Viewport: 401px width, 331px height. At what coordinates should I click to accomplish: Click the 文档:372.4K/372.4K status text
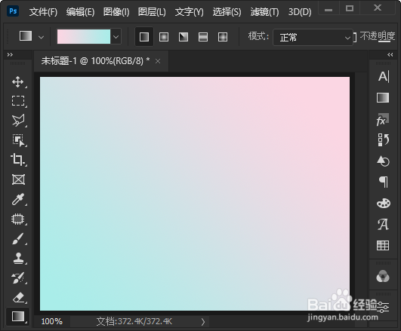[134, 321]
